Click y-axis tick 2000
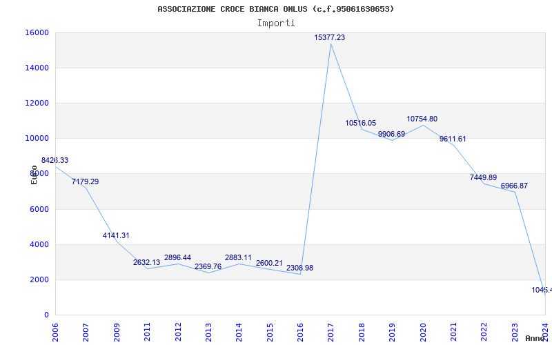 click(39, 280)
